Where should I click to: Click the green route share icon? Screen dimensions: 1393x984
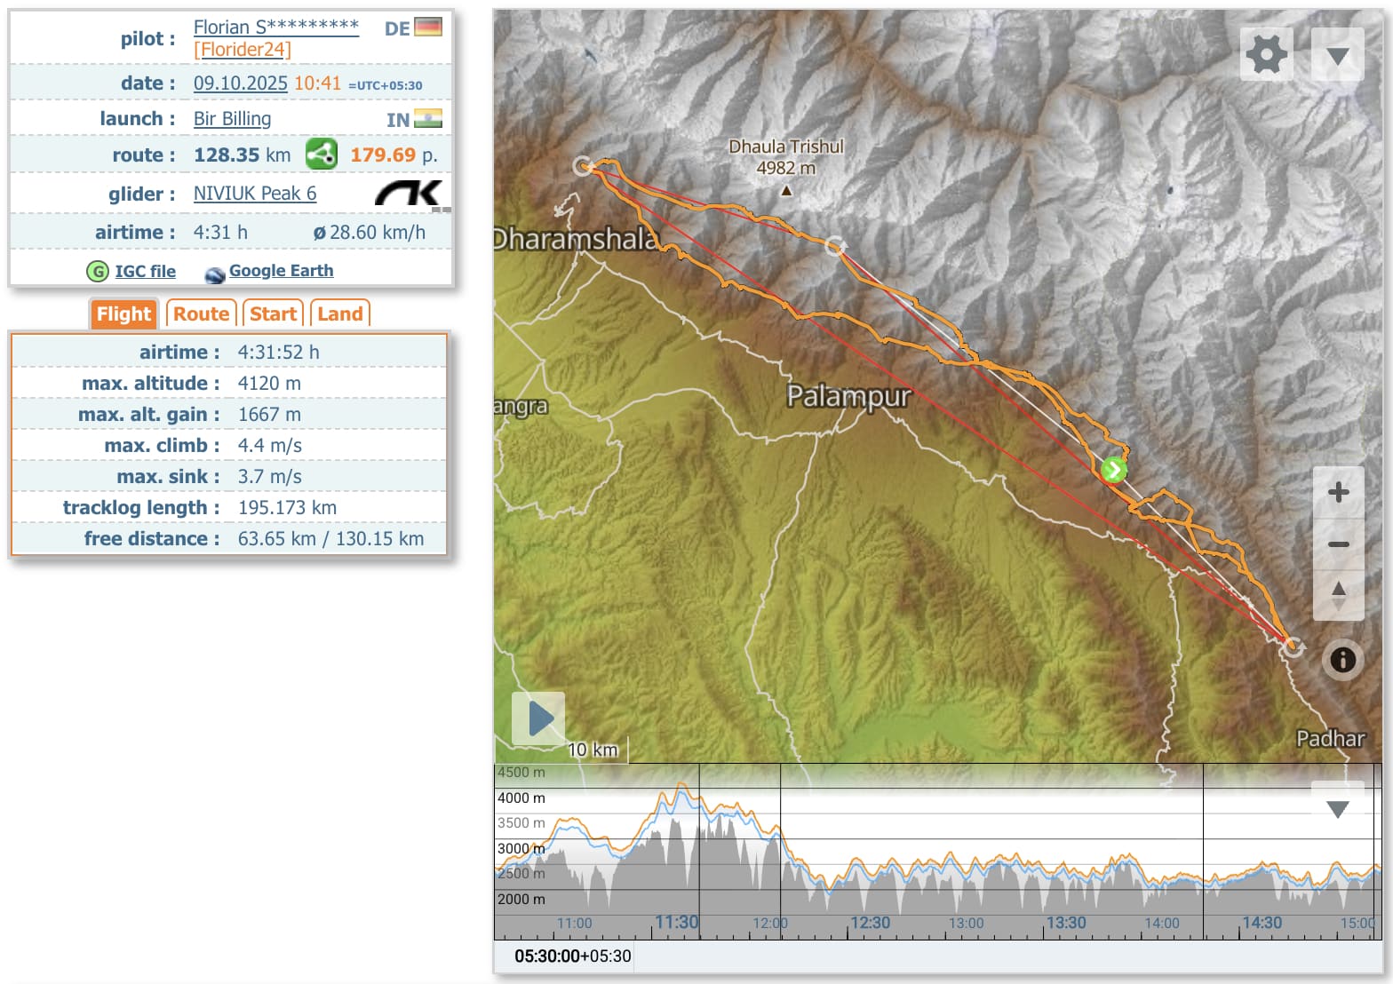point(321,155)
